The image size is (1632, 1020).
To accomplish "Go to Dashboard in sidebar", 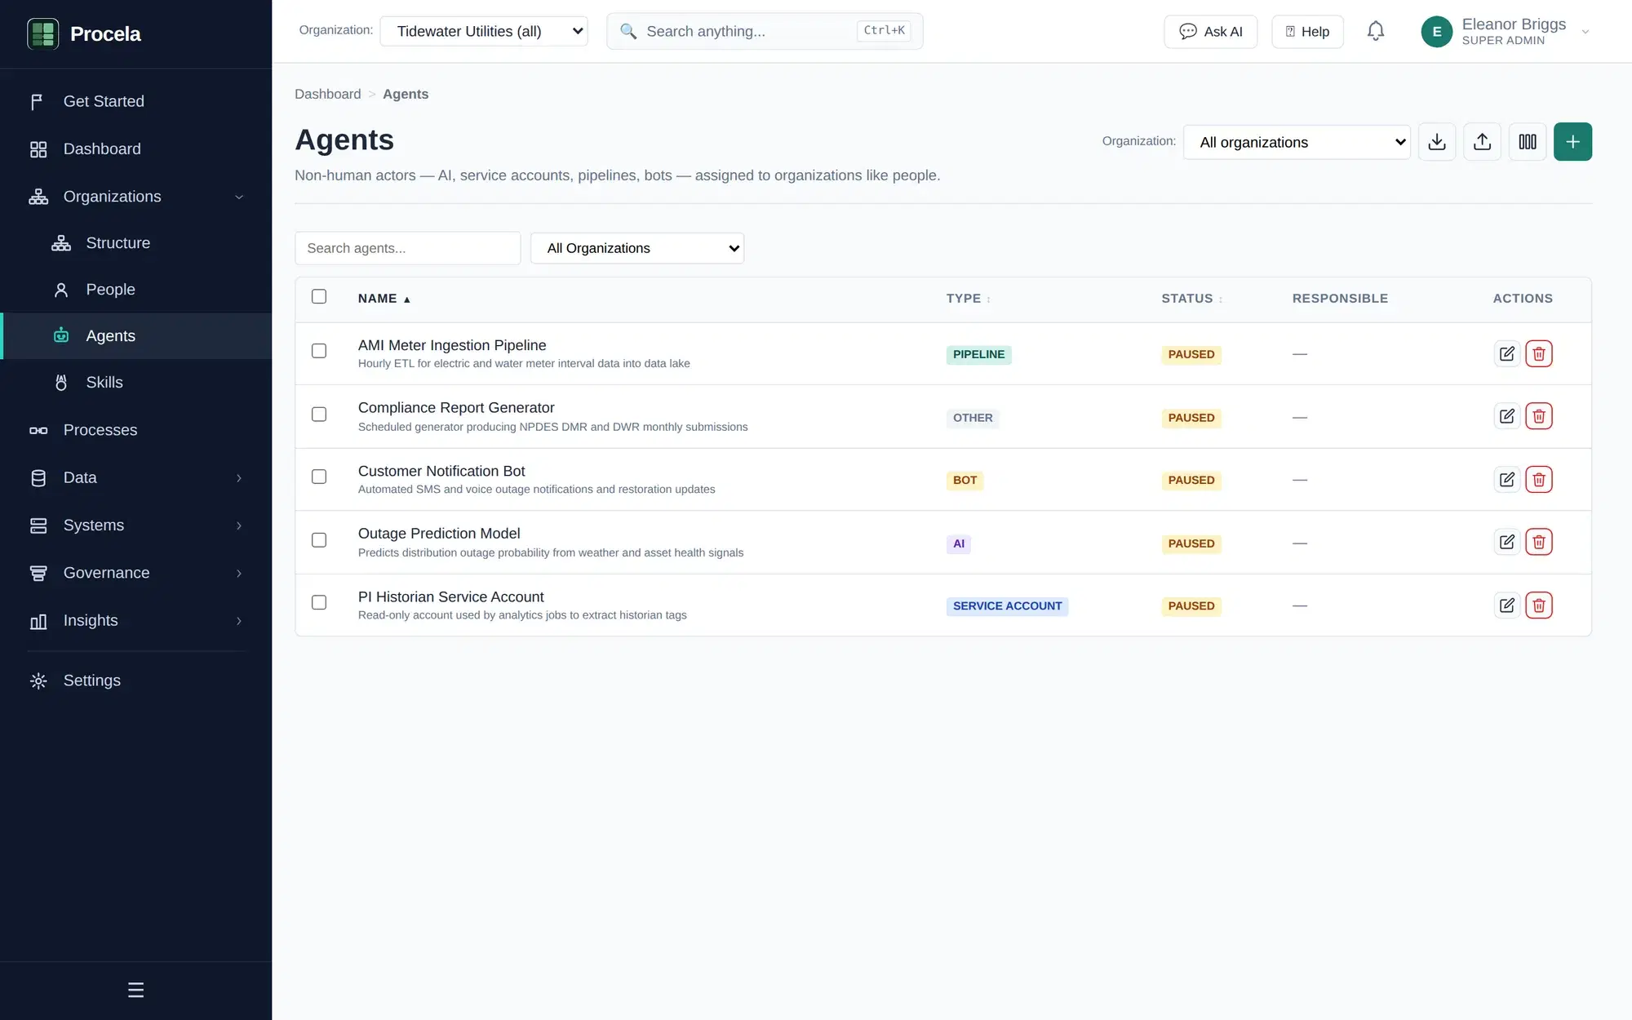I will coord(135,149).
